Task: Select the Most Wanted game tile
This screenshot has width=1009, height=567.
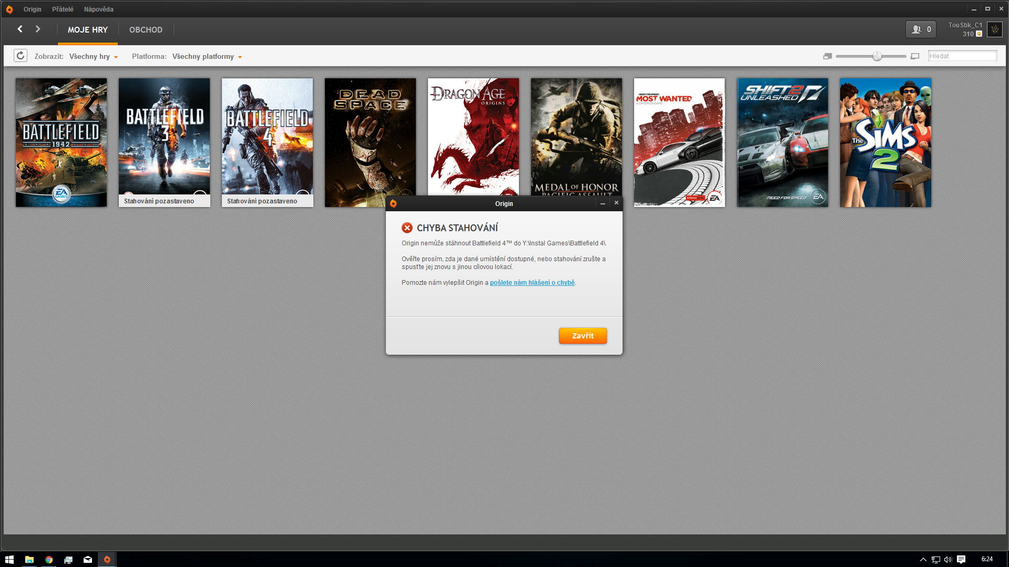Action: coord(679,142)
